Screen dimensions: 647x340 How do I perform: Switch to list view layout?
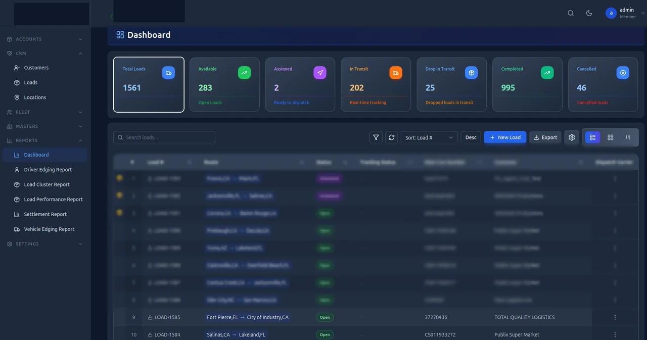[x=593, y=137]
